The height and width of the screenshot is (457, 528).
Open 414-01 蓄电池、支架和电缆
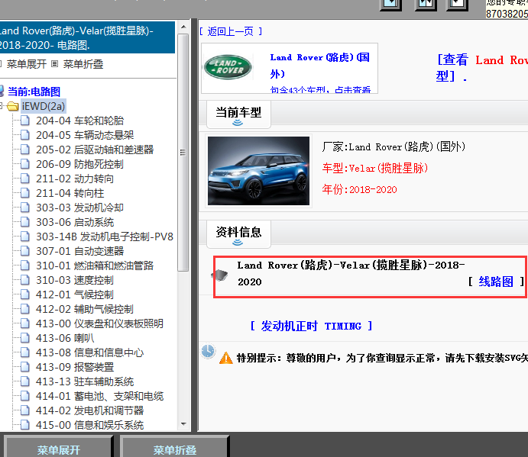coord(99,396)
